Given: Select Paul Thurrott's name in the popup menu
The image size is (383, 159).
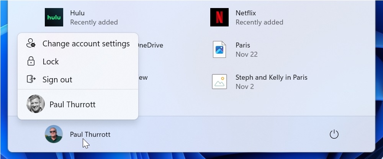Looking at the screenshot, I should (72, 104).
